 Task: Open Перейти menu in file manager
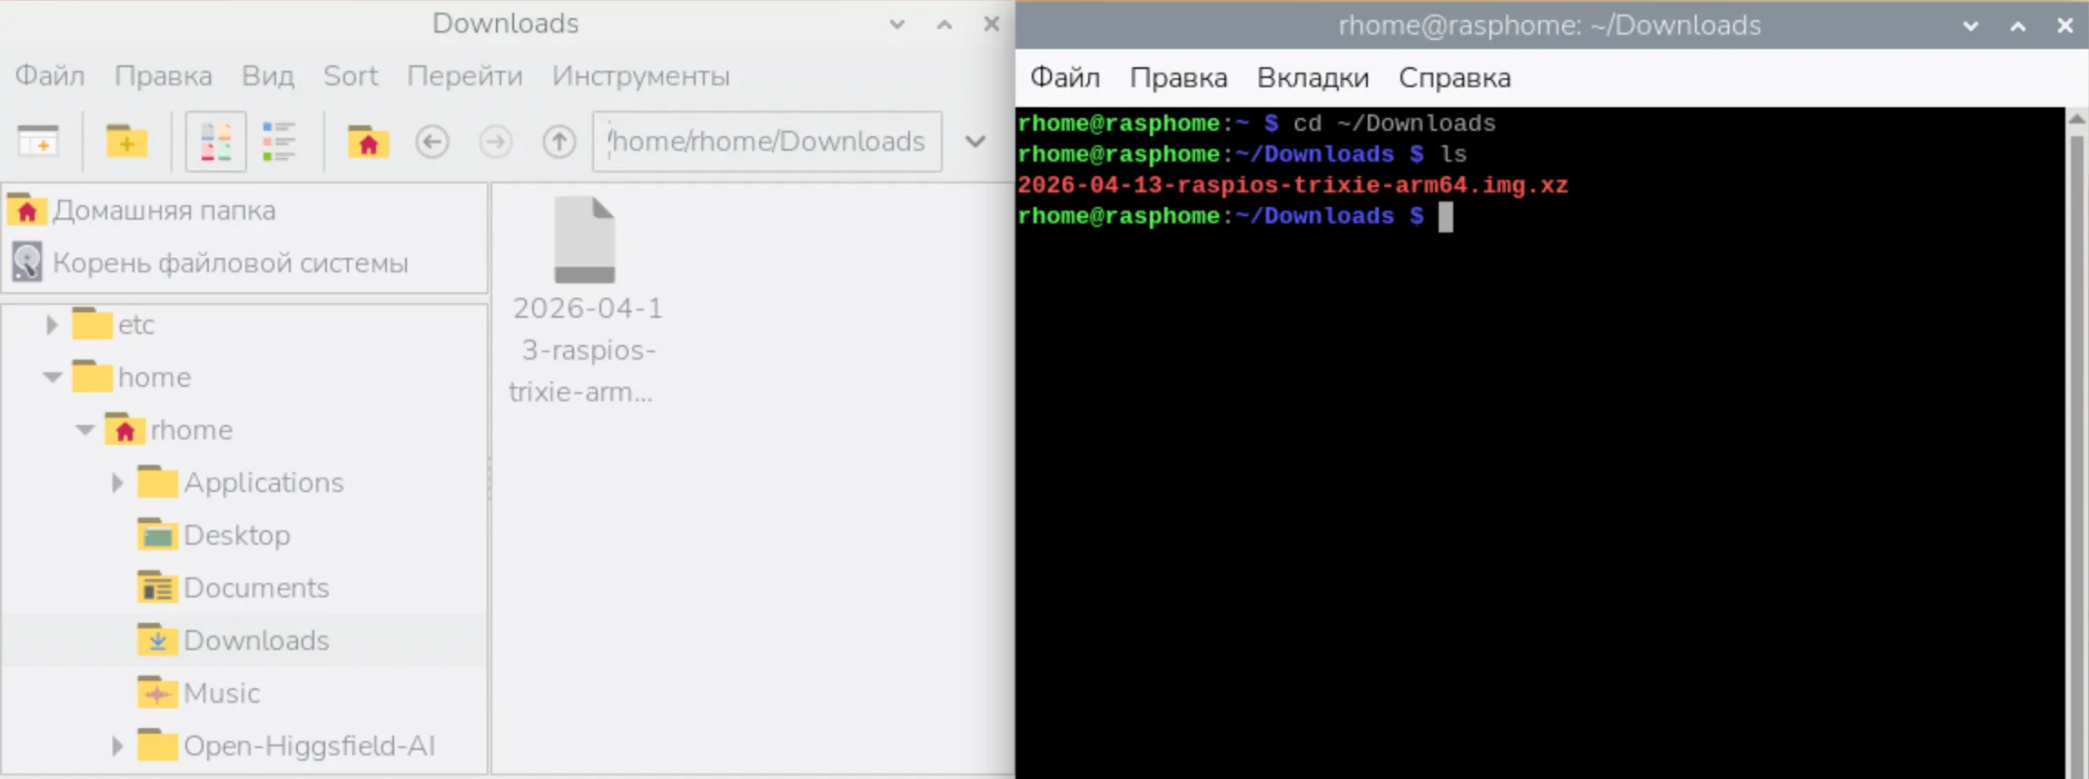coord(465,76)
